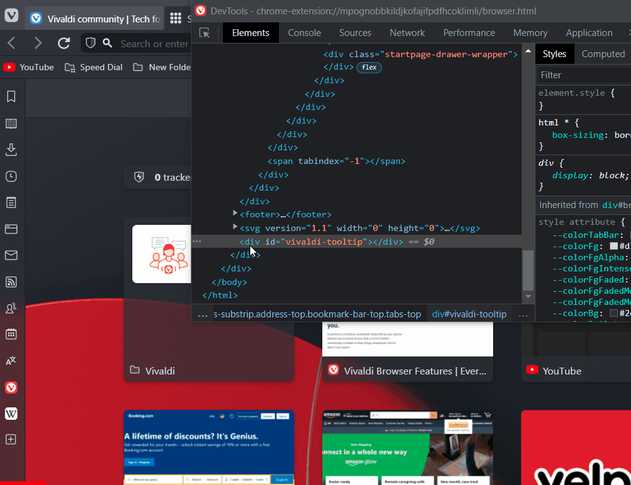Open the --colorFg color swatch picker
The width and height of the screenshot is (631, 485).
tap(612, 245)
